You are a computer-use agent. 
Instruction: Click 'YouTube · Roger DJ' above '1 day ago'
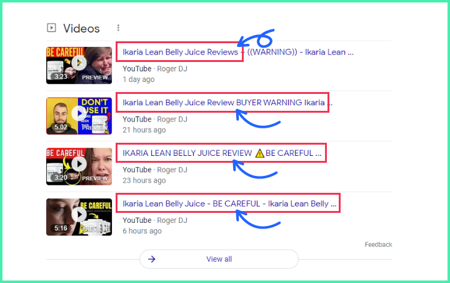coord(155,69)
